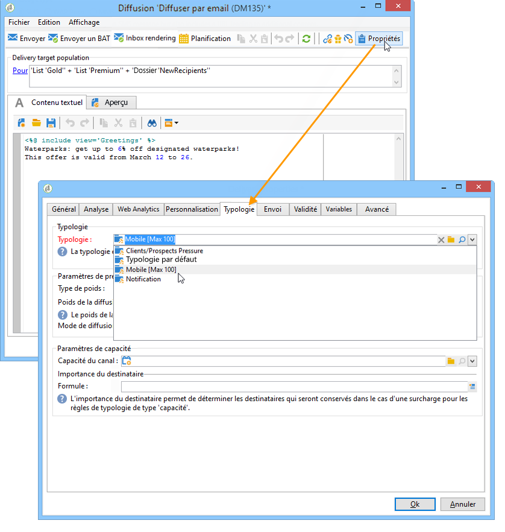Click the cut icon in editor toolbar
Viewport: 505px width, 532px height.
[118, 123]
